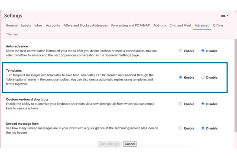Select Enable for Templates

[x=181, y=77]
